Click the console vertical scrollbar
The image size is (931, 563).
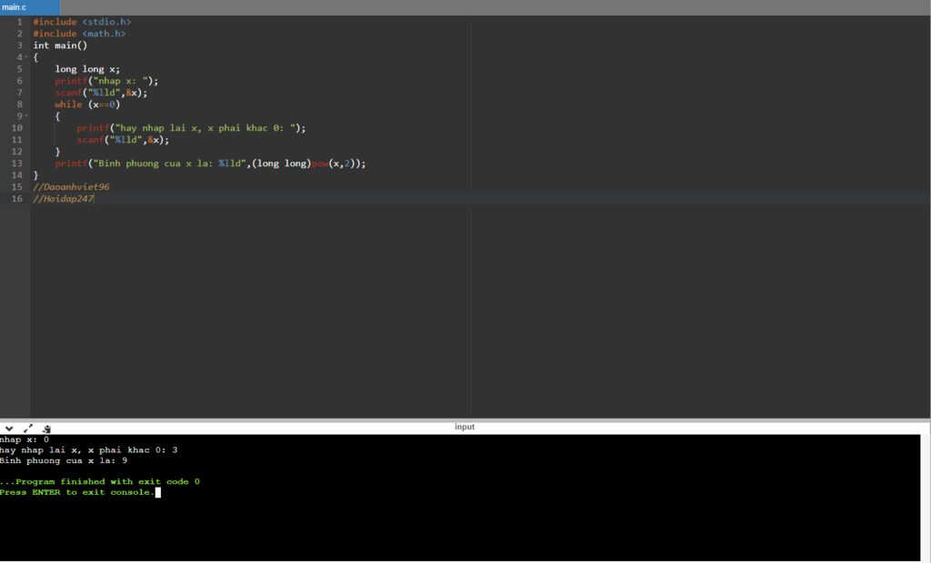pyautogui.click(x=925, y=498)
